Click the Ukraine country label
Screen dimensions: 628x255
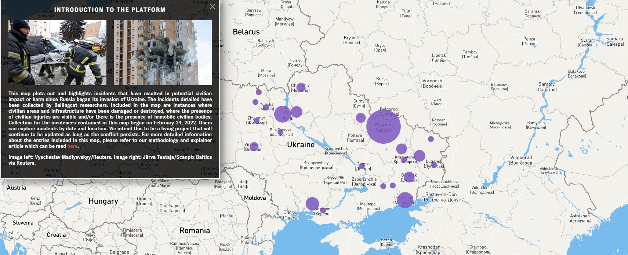(301, 145)
